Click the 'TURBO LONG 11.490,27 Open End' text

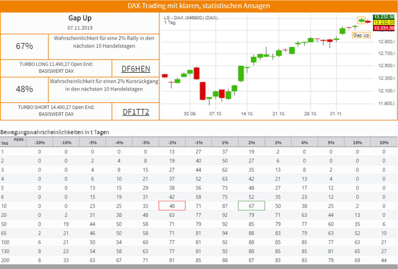[x=56, y=64]
